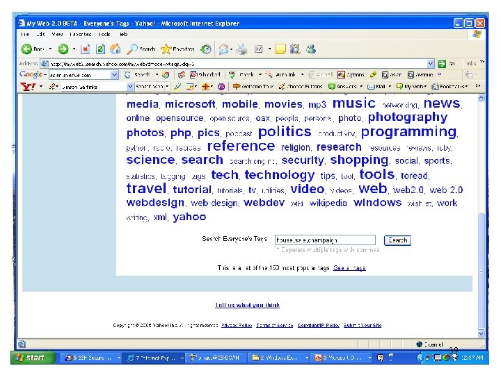
Task: Open the Help menu
Action: click(123, 34)
